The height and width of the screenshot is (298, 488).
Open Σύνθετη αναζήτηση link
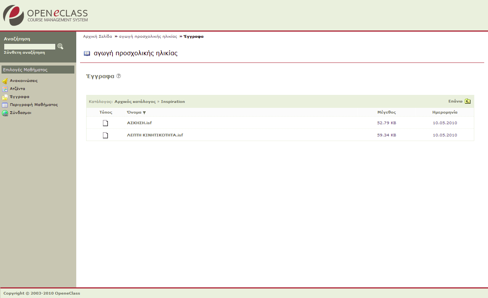24,53
